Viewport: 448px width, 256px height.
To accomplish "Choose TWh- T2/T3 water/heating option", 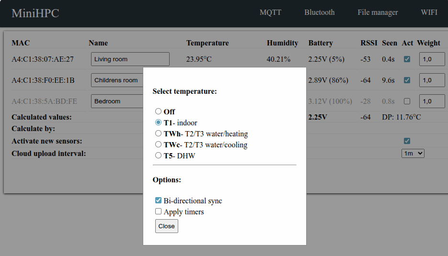I will [x=158, y=134].
